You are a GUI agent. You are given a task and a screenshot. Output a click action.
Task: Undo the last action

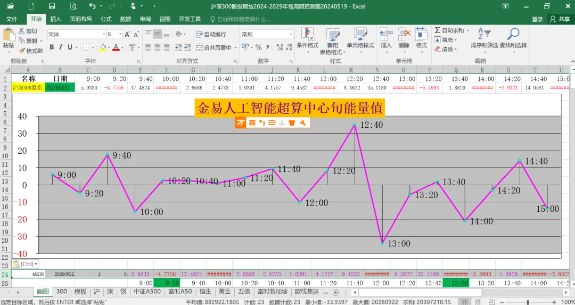tap(92, 6)
